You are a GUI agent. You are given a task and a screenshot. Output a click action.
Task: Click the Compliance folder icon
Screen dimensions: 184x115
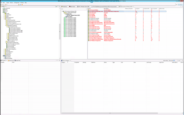(x=5, y=19)
